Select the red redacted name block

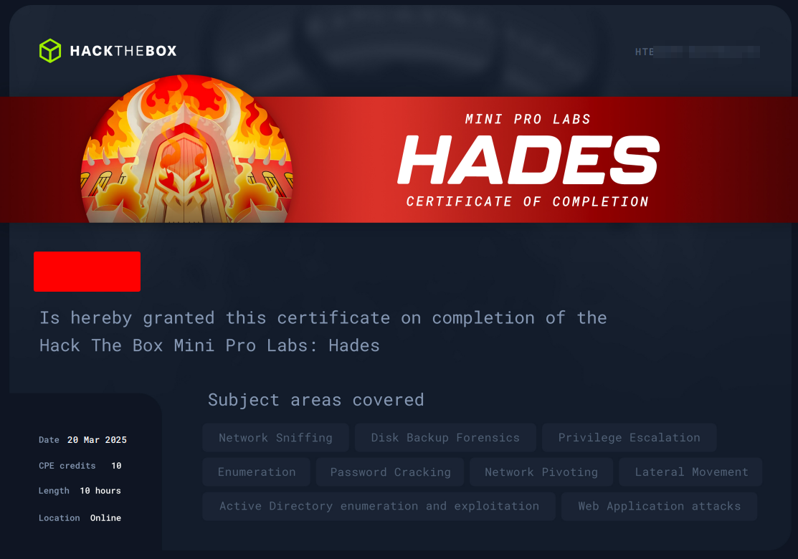coord(87,272)
